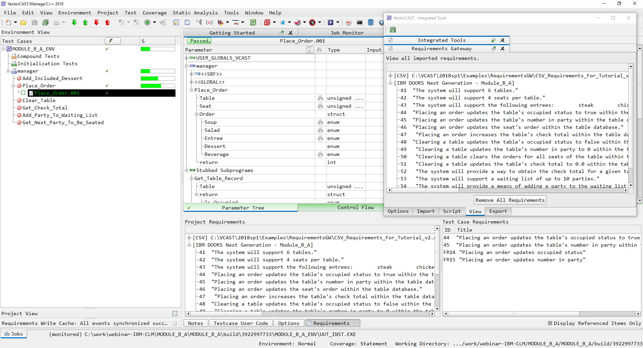This screenshot has width=643, height=348.
Task: Click the Place_Order coverage progress bar
Action: 157,86
